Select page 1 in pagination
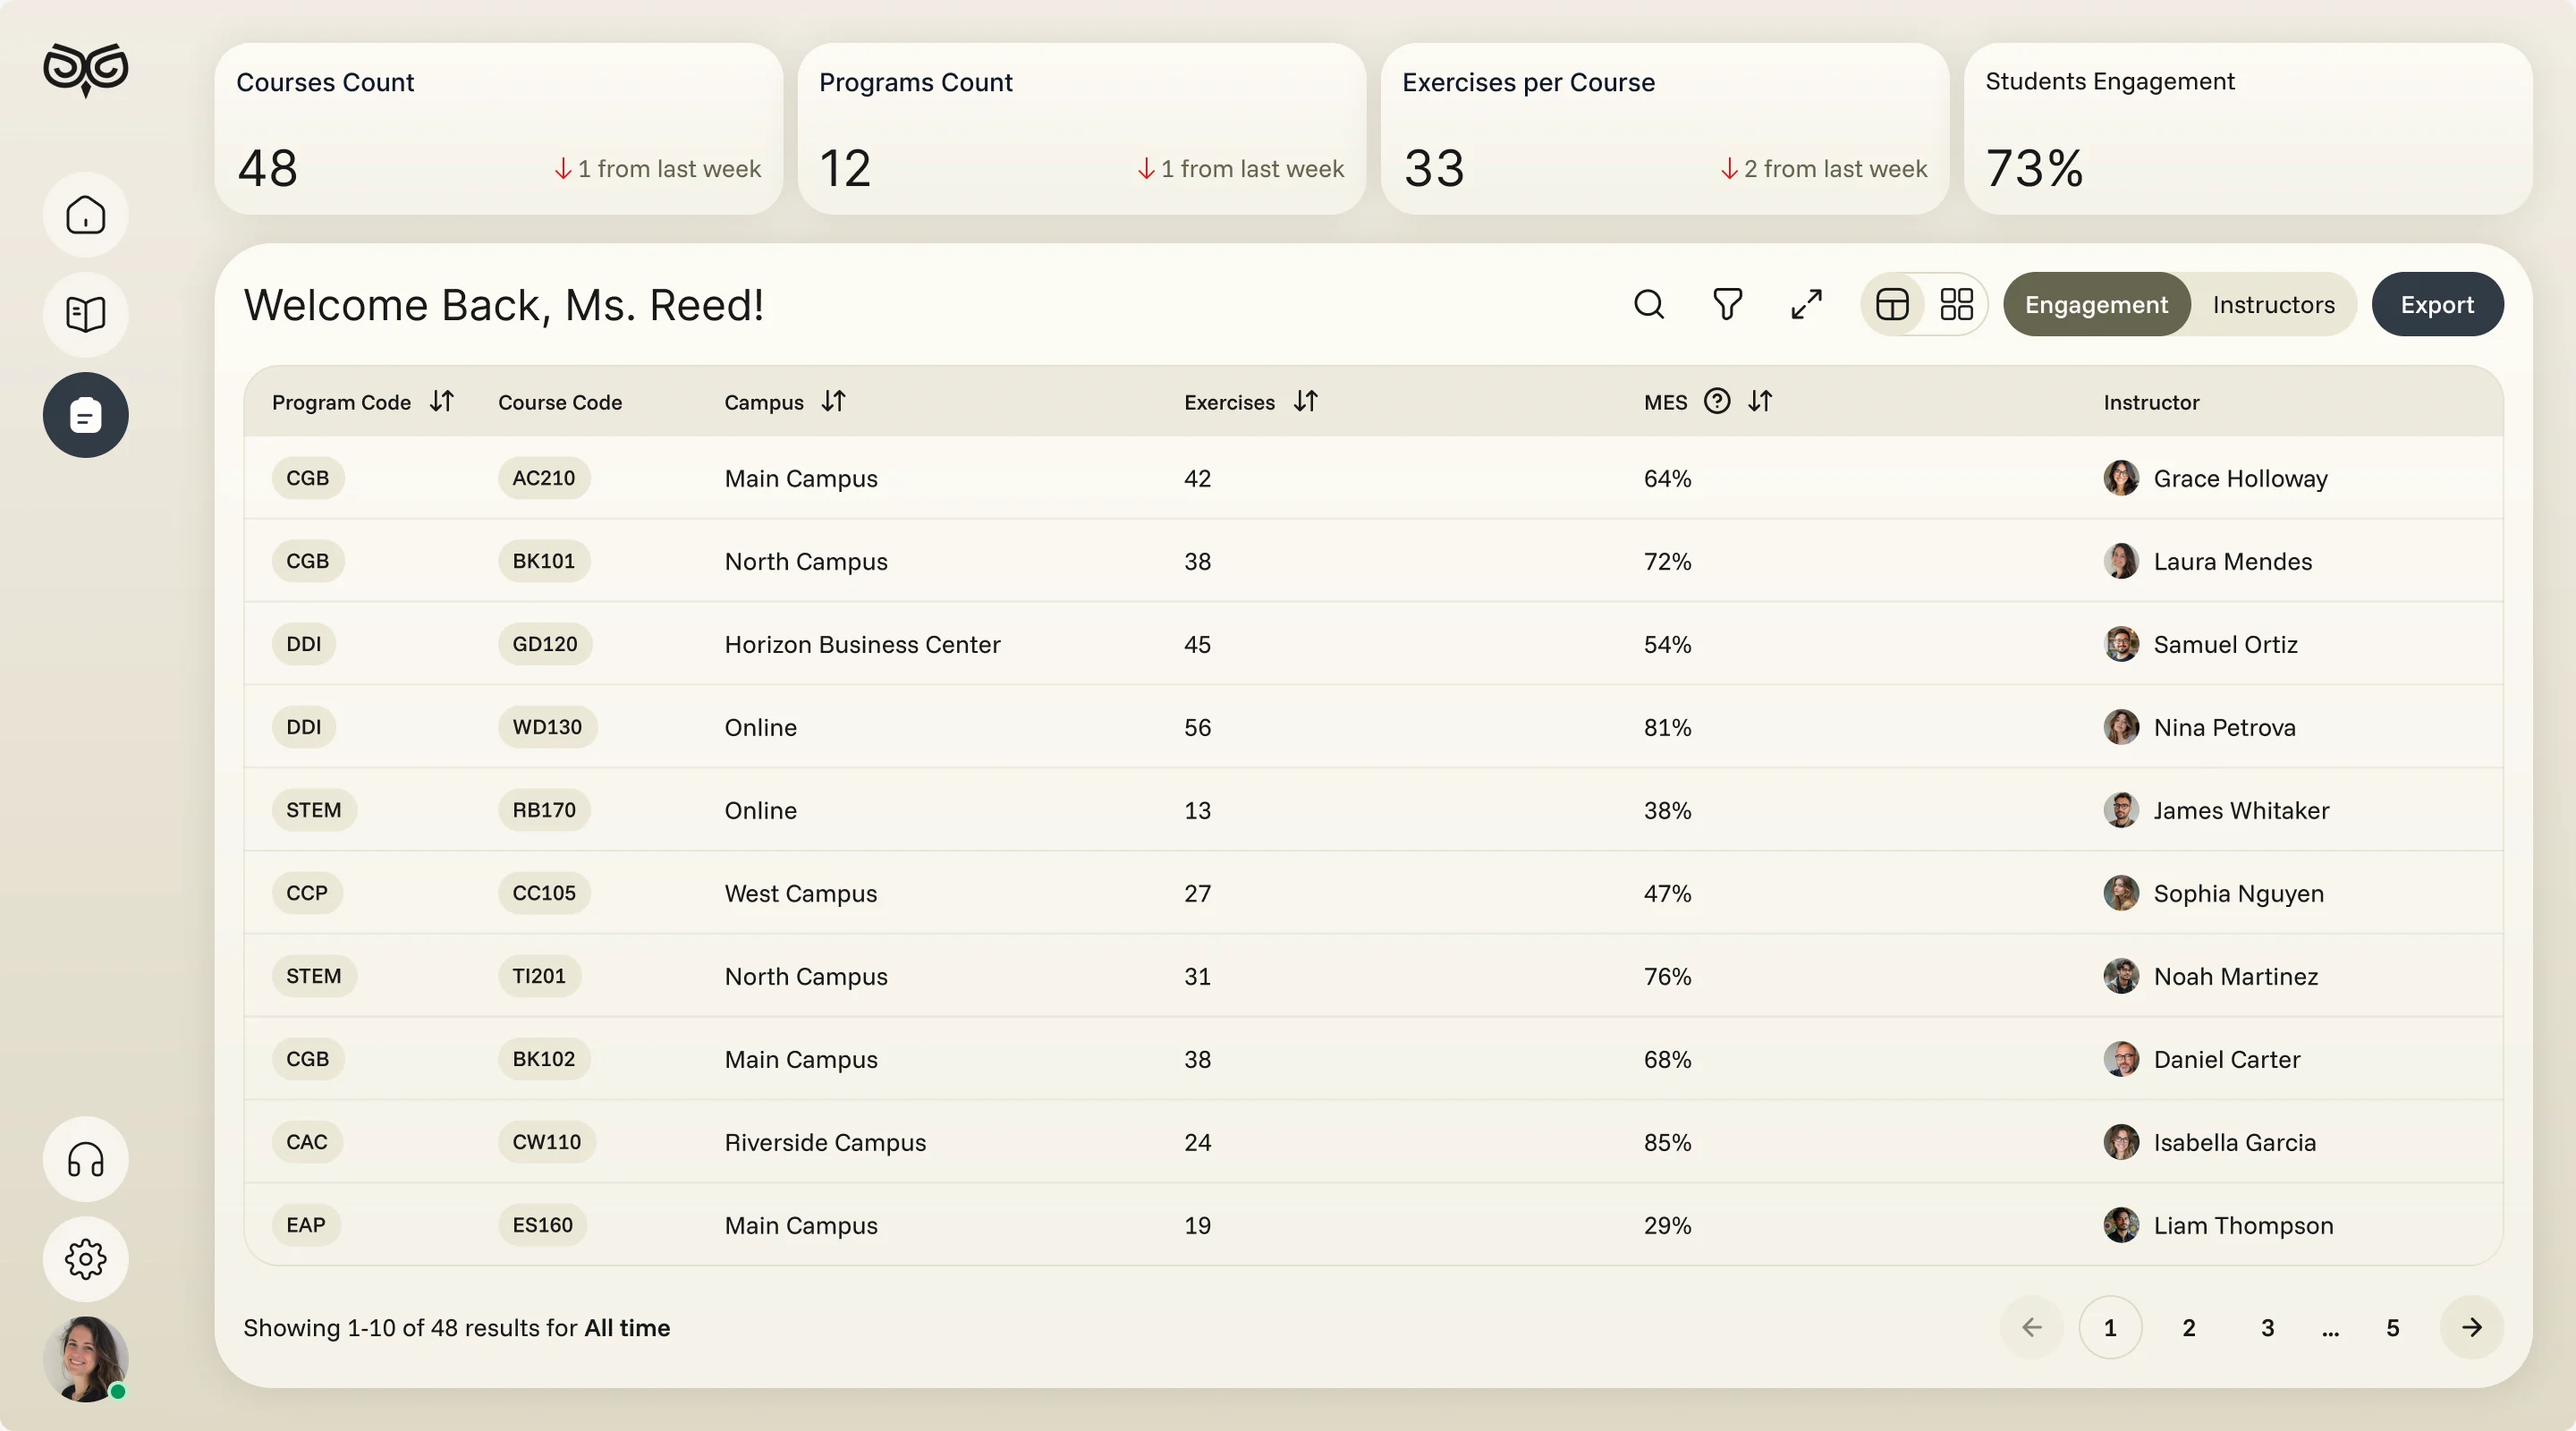 pos(2110,1328)
